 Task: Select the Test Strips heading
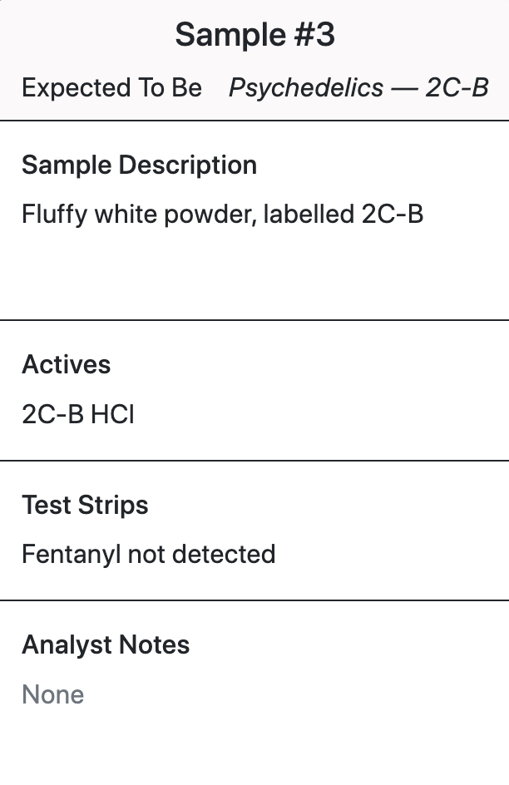(85, 505)
